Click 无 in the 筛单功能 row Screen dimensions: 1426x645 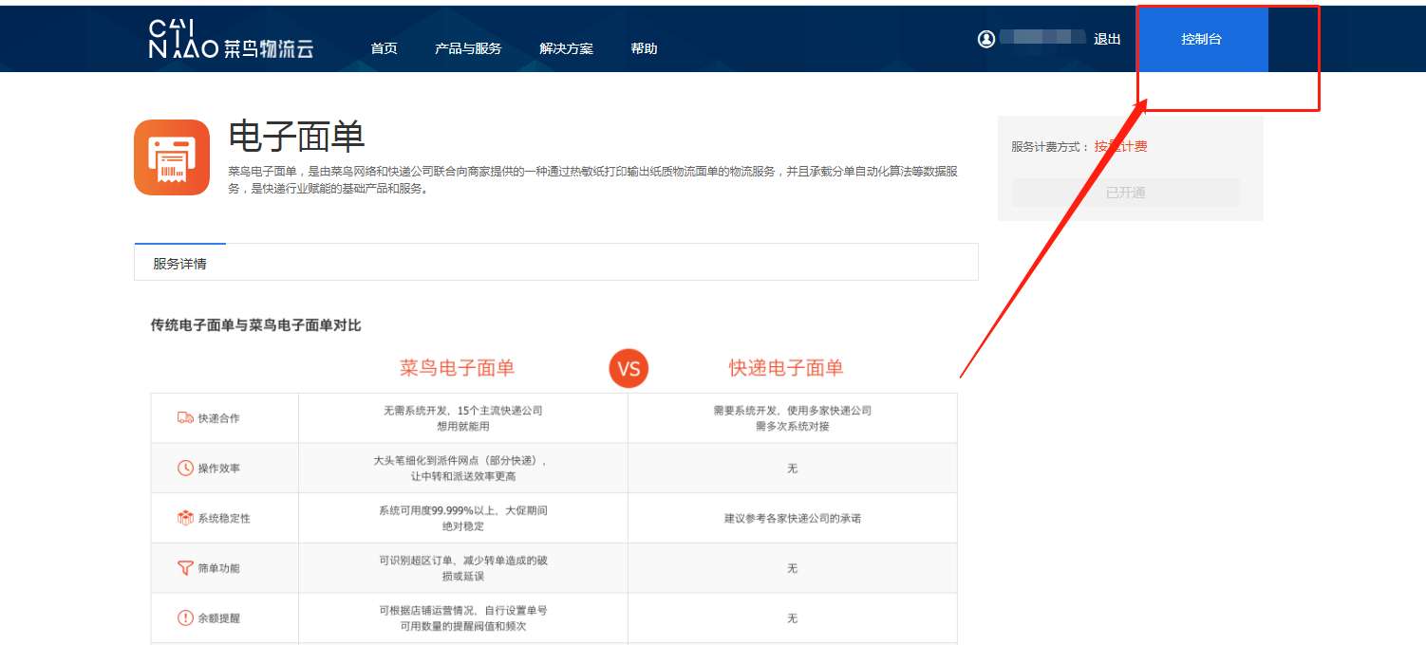792,568
